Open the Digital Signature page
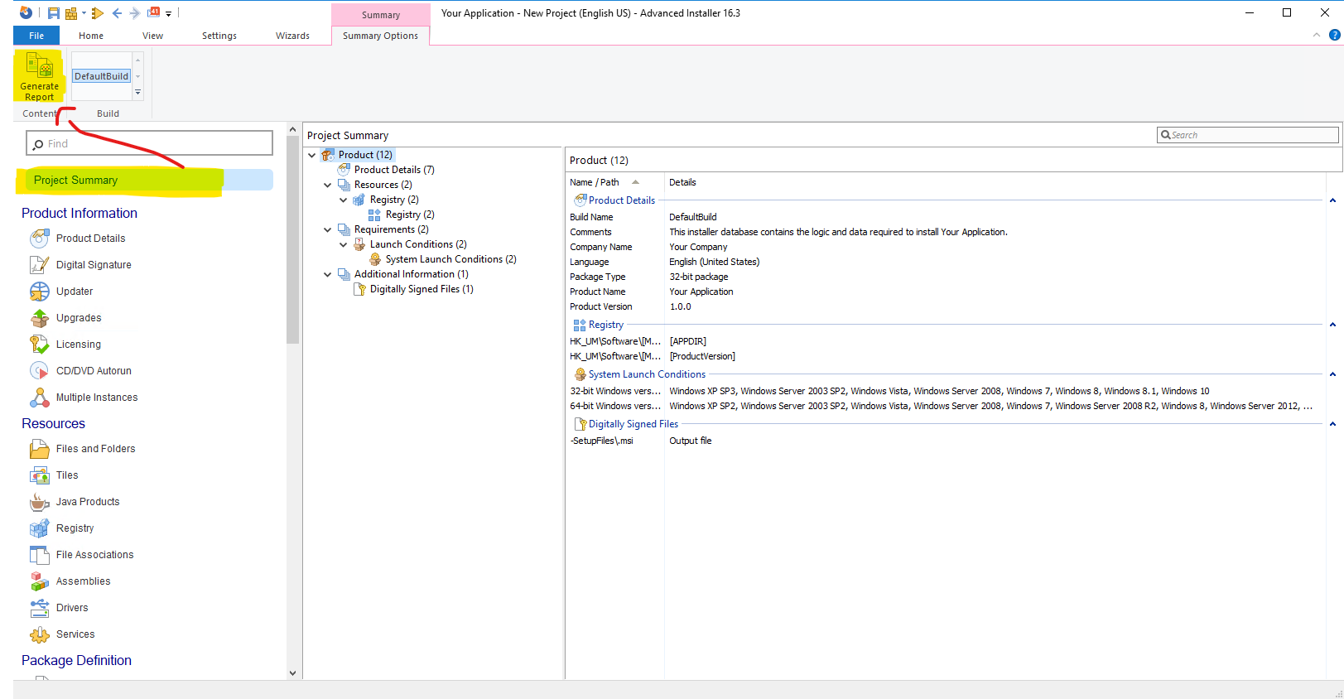 click(94, 265)
